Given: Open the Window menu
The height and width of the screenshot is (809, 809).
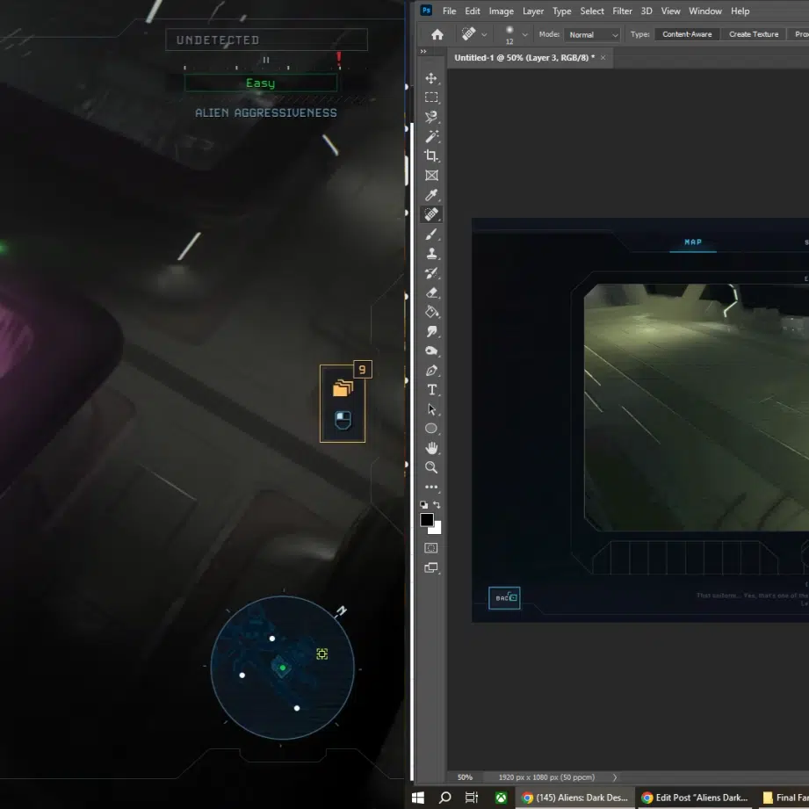Looking at the screenshot, I should (705, 11).
